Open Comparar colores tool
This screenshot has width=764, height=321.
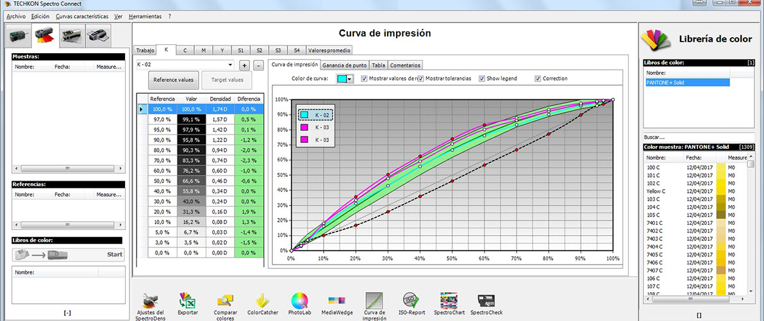(x=225, y=300)
